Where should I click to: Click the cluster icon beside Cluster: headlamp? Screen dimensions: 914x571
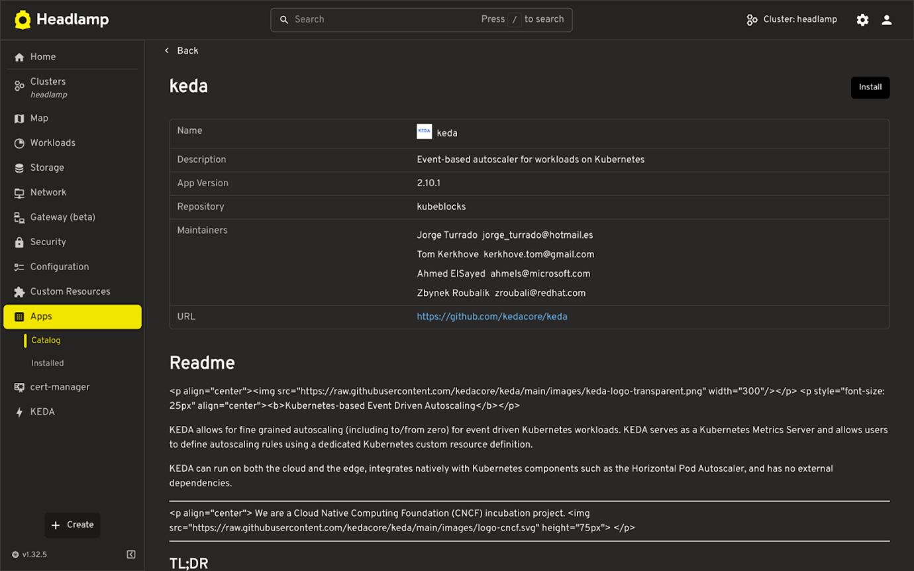point(752,20)
